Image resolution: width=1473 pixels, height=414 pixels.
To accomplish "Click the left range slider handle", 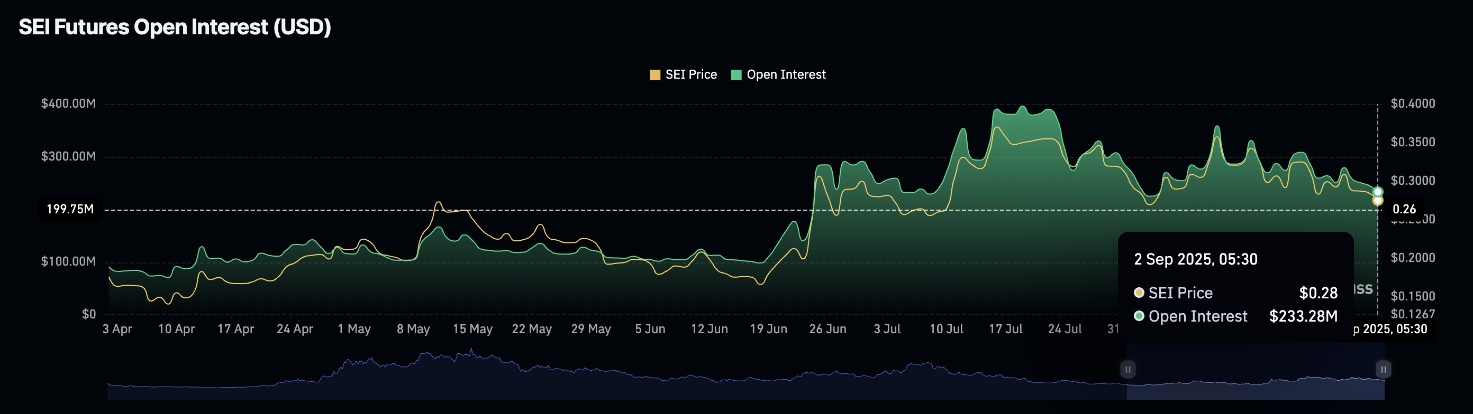I will [1127, 370].
